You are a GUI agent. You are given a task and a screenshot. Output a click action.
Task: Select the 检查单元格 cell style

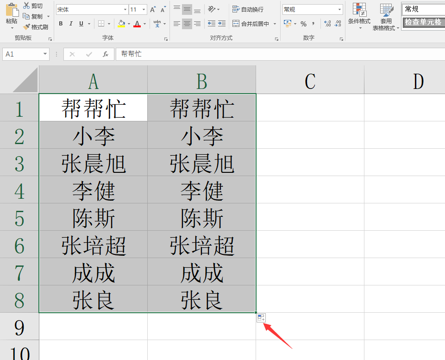[423, 22]
